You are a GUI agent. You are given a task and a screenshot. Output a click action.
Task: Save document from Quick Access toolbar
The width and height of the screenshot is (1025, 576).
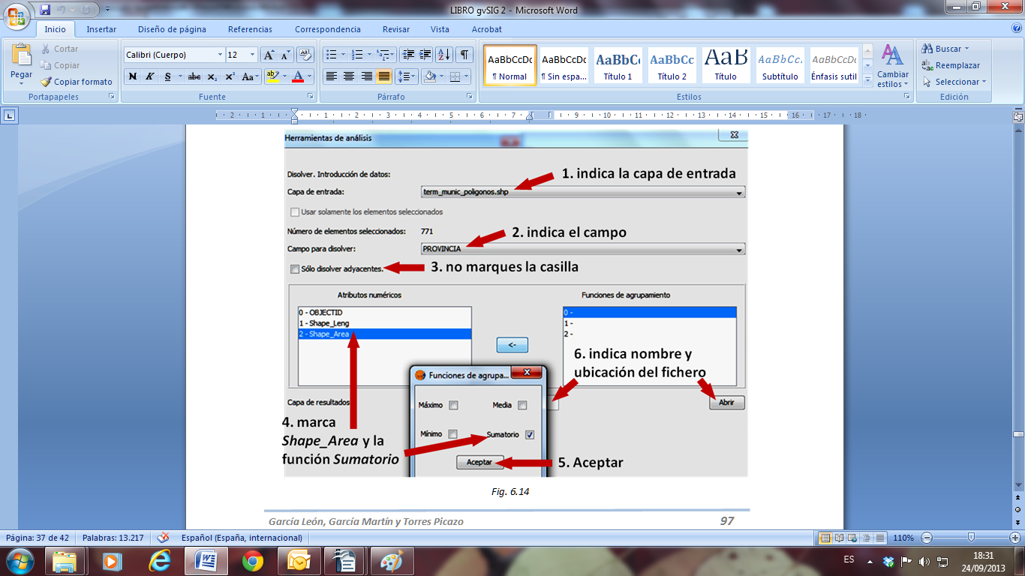(45, 10)
